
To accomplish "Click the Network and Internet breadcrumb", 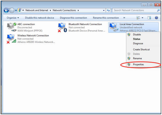I will click(37, 10).
